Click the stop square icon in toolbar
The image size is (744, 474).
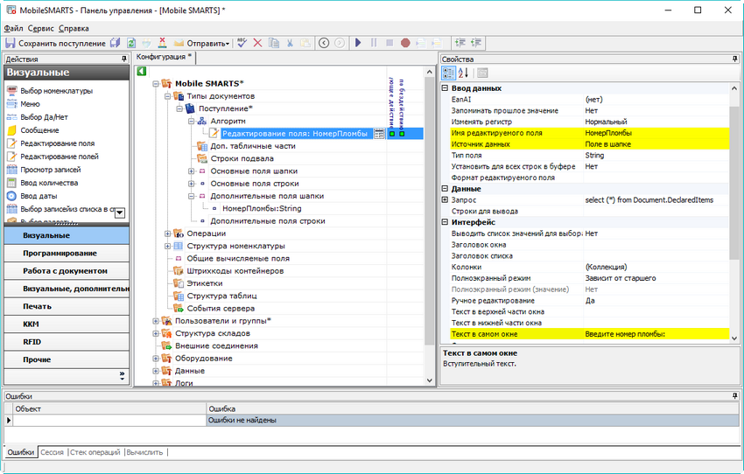[x=390, y=43]
